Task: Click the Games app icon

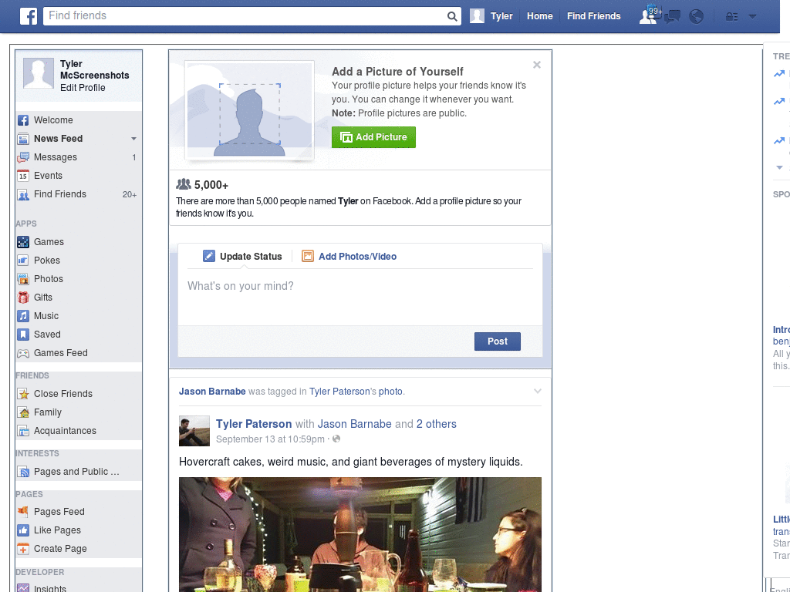Action: [x=23, y=242]
